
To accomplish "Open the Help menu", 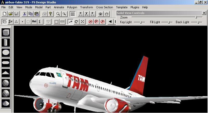I will 145,7.
